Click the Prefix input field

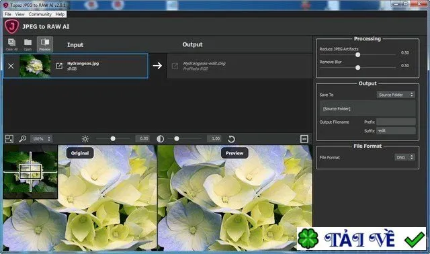click(x=396, y=122)
